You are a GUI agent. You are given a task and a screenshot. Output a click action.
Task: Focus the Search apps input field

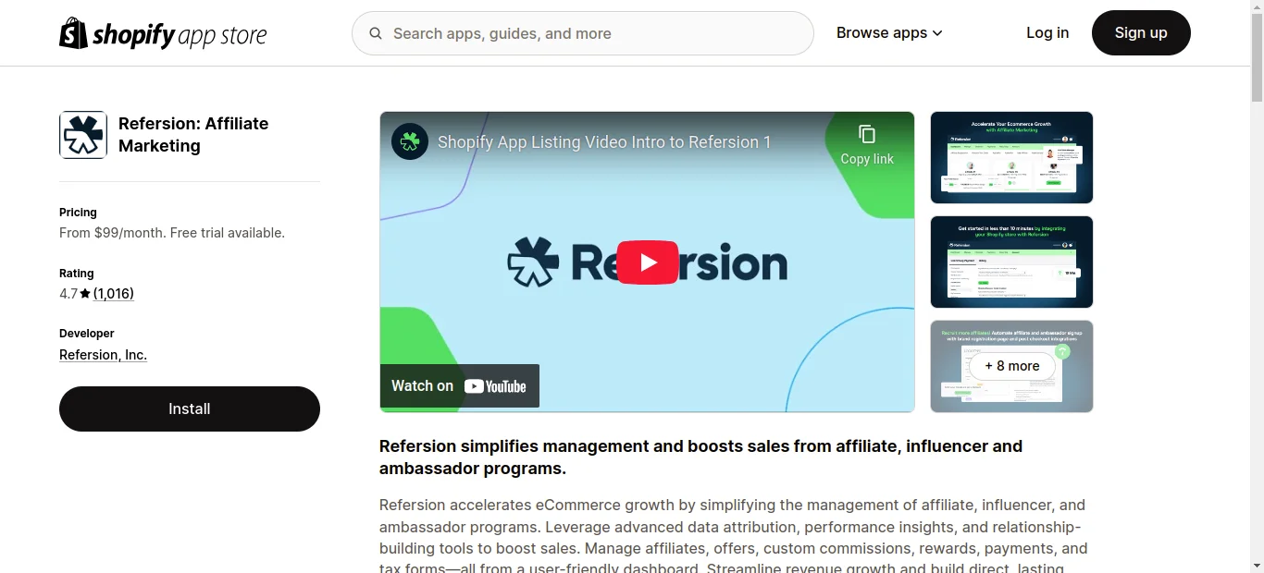592,33
